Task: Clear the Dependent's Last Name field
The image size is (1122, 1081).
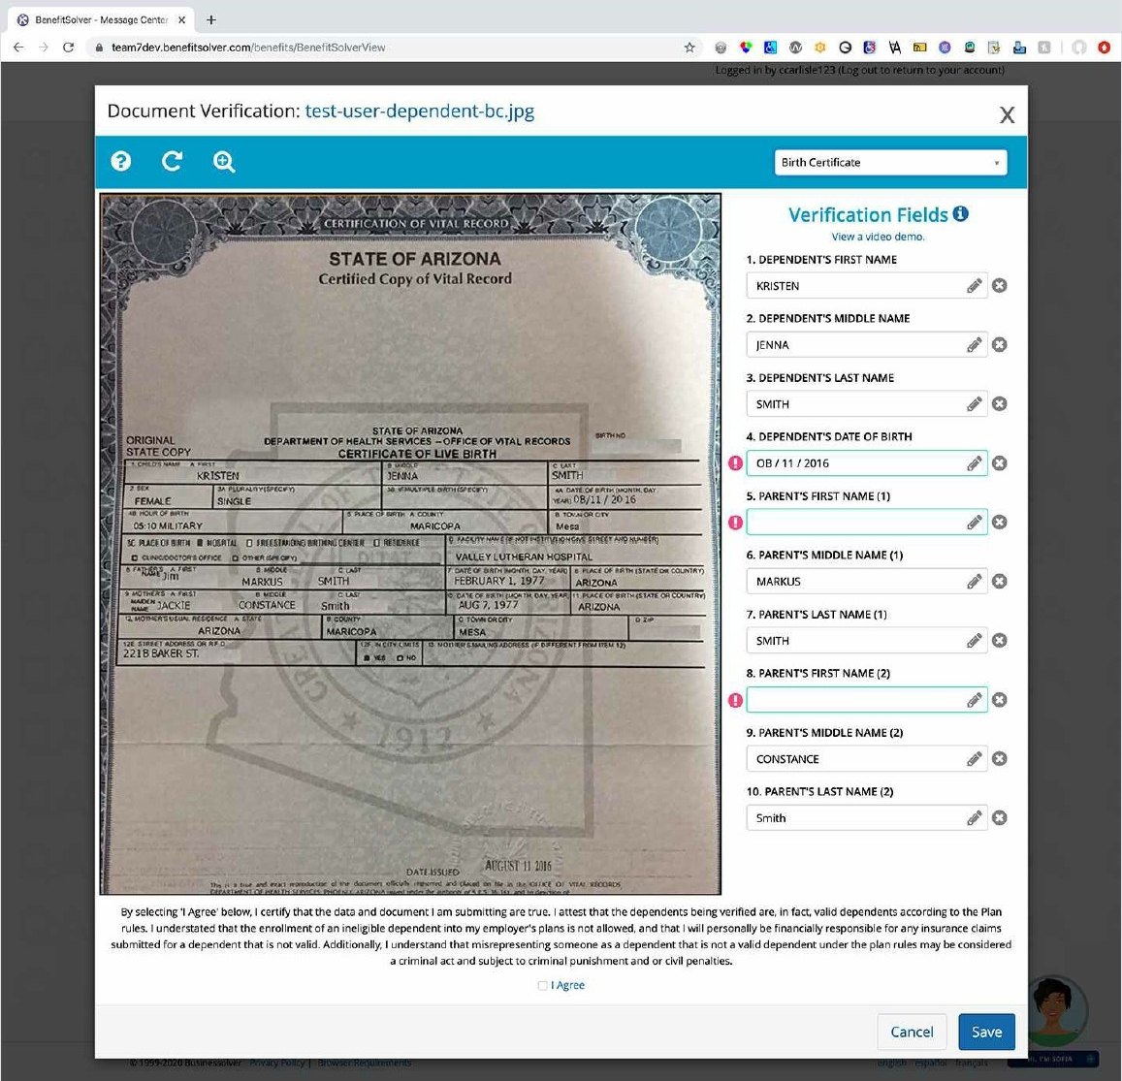Action: coord(1000,403)
